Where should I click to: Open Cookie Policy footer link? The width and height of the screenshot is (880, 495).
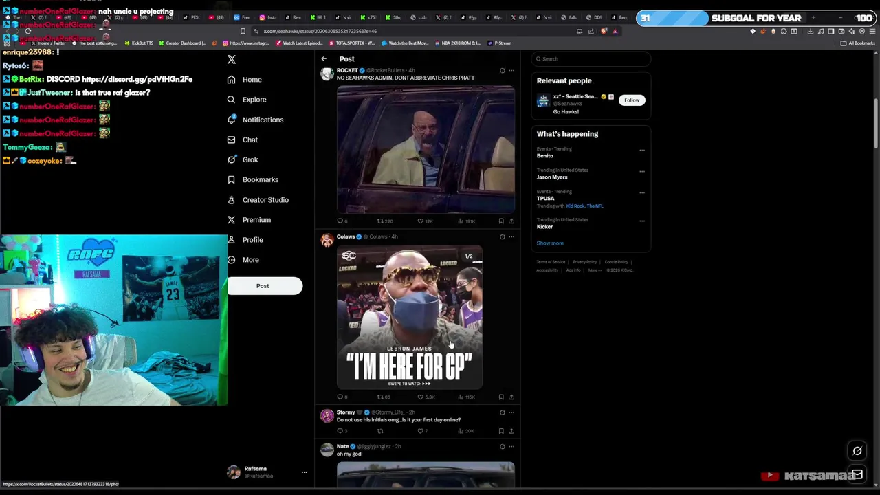617,262
